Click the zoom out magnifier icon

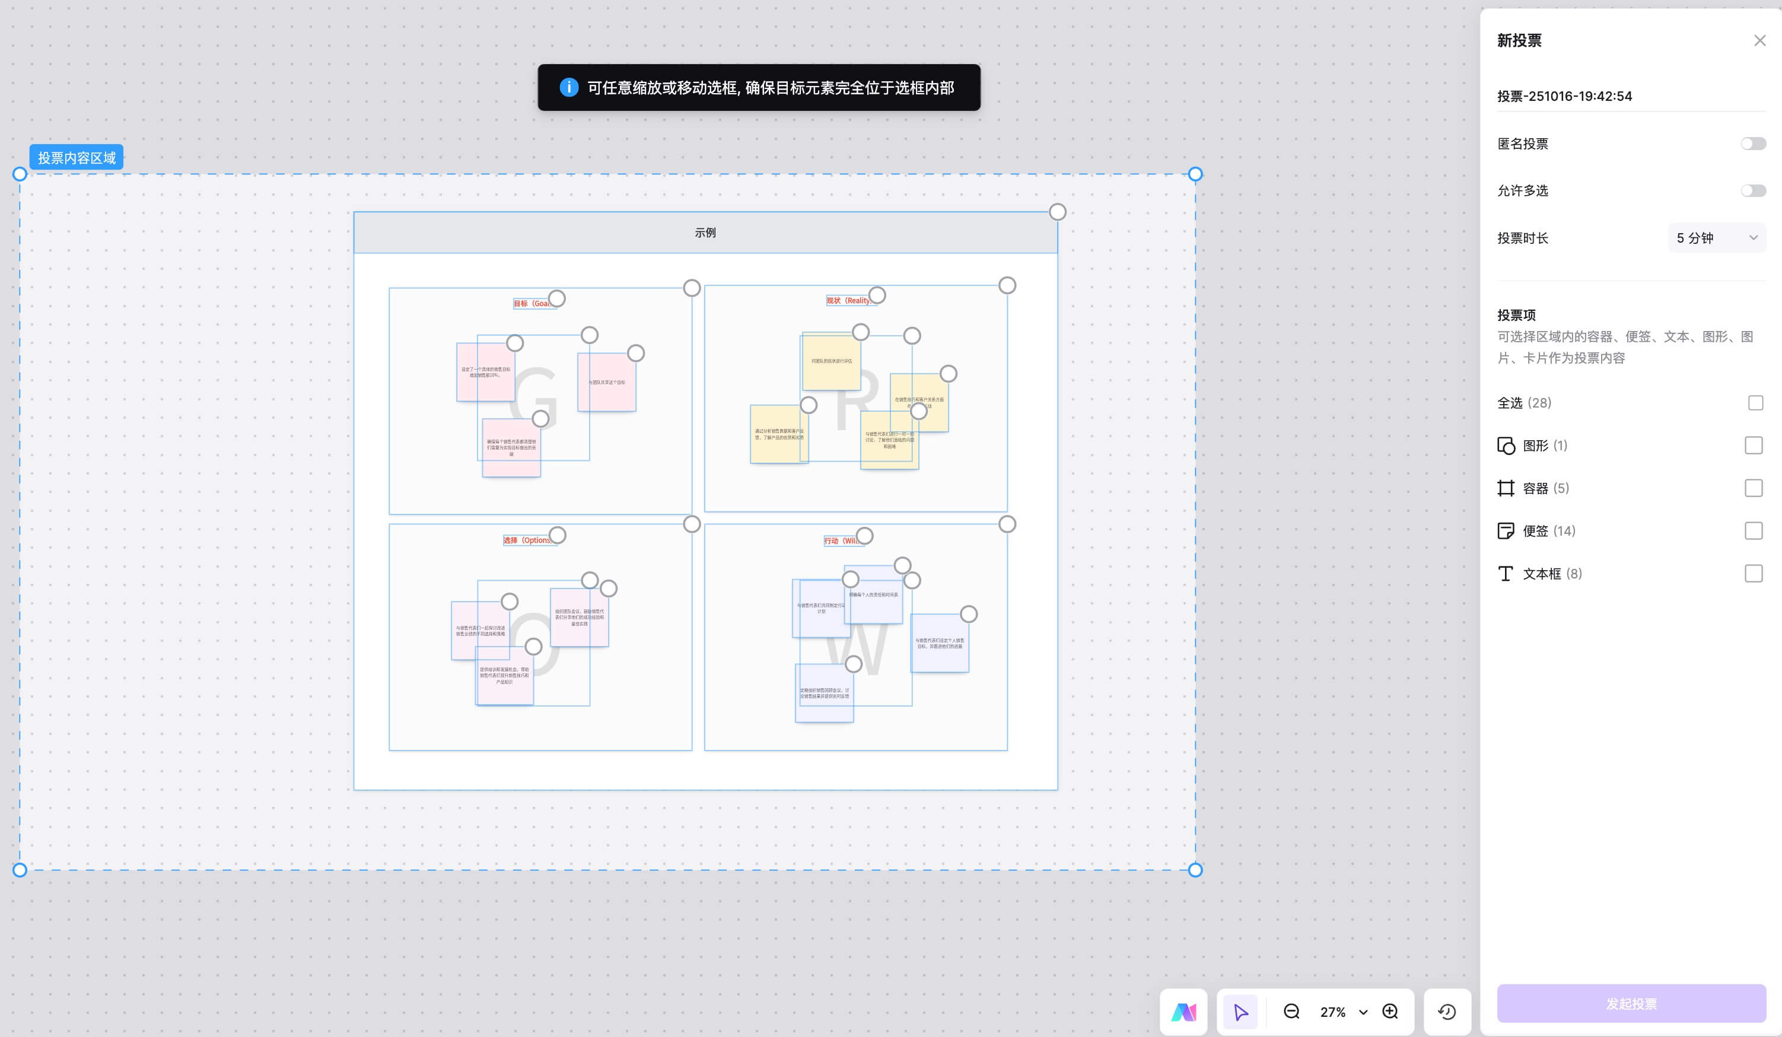(1291, 1011)
